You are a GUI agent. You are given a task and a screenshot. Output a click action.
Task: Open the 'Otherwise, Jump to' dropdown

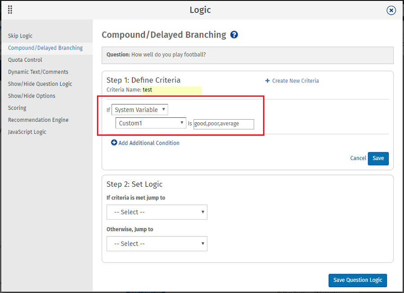click(x=157, y=244)
